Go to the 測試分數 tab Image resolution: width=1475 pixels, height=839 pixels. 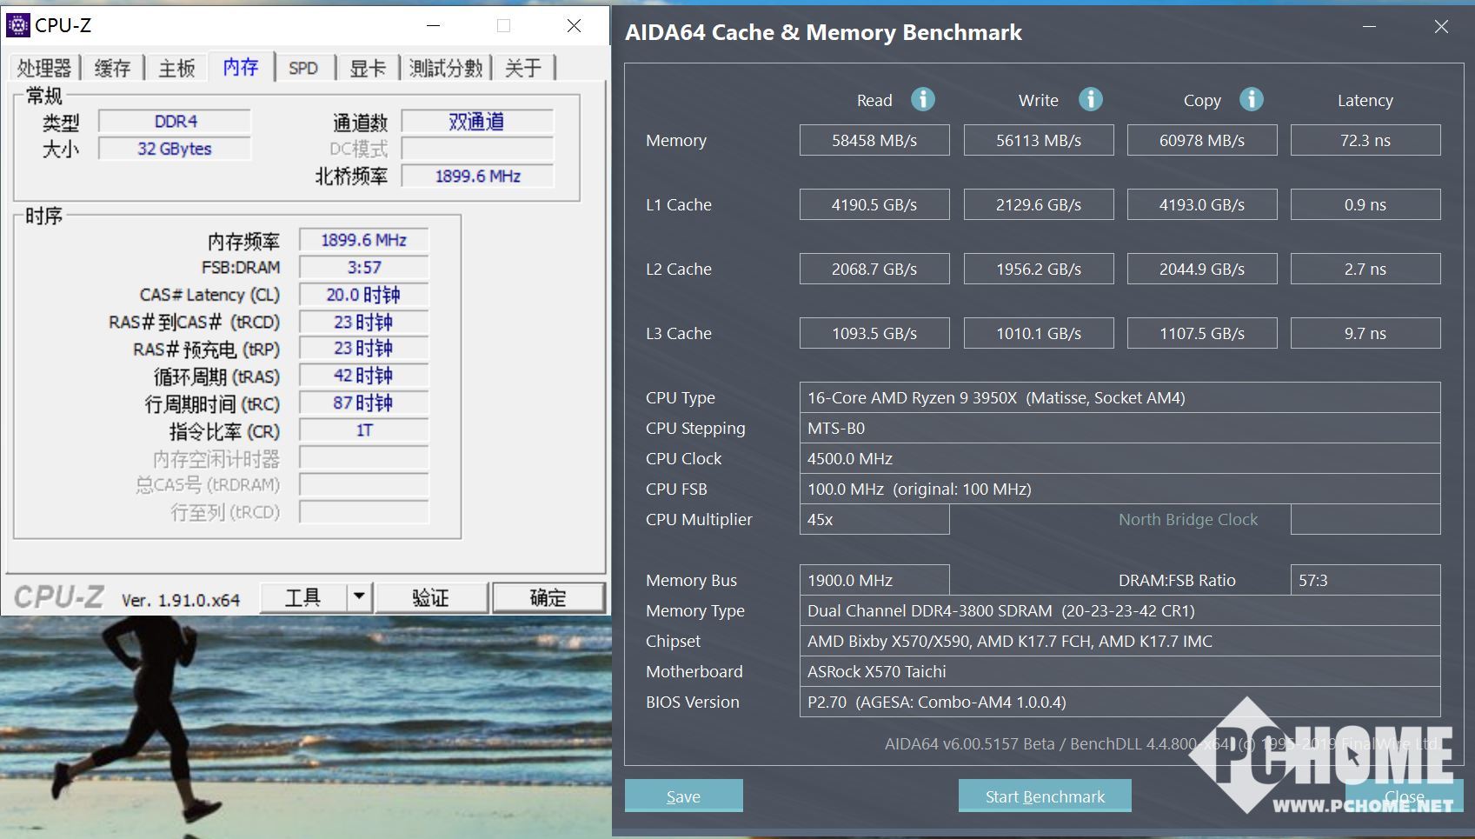[x=445, y=68]
